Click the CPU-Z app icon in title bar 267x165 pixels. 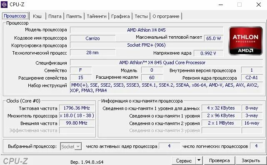tap(4, 5)
